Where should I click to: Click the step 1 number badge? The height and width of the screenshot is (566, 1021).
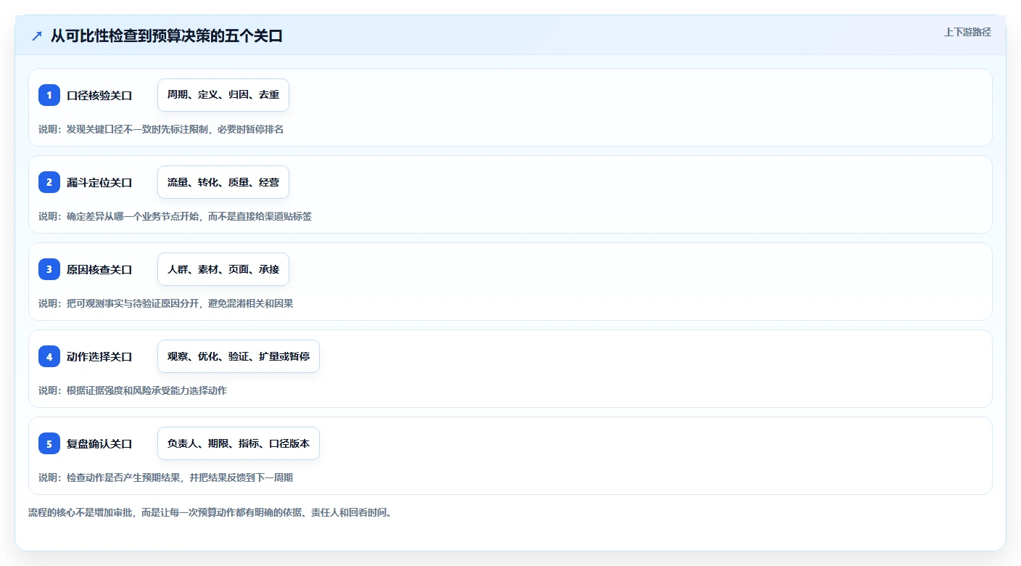[x=49, y=95]
